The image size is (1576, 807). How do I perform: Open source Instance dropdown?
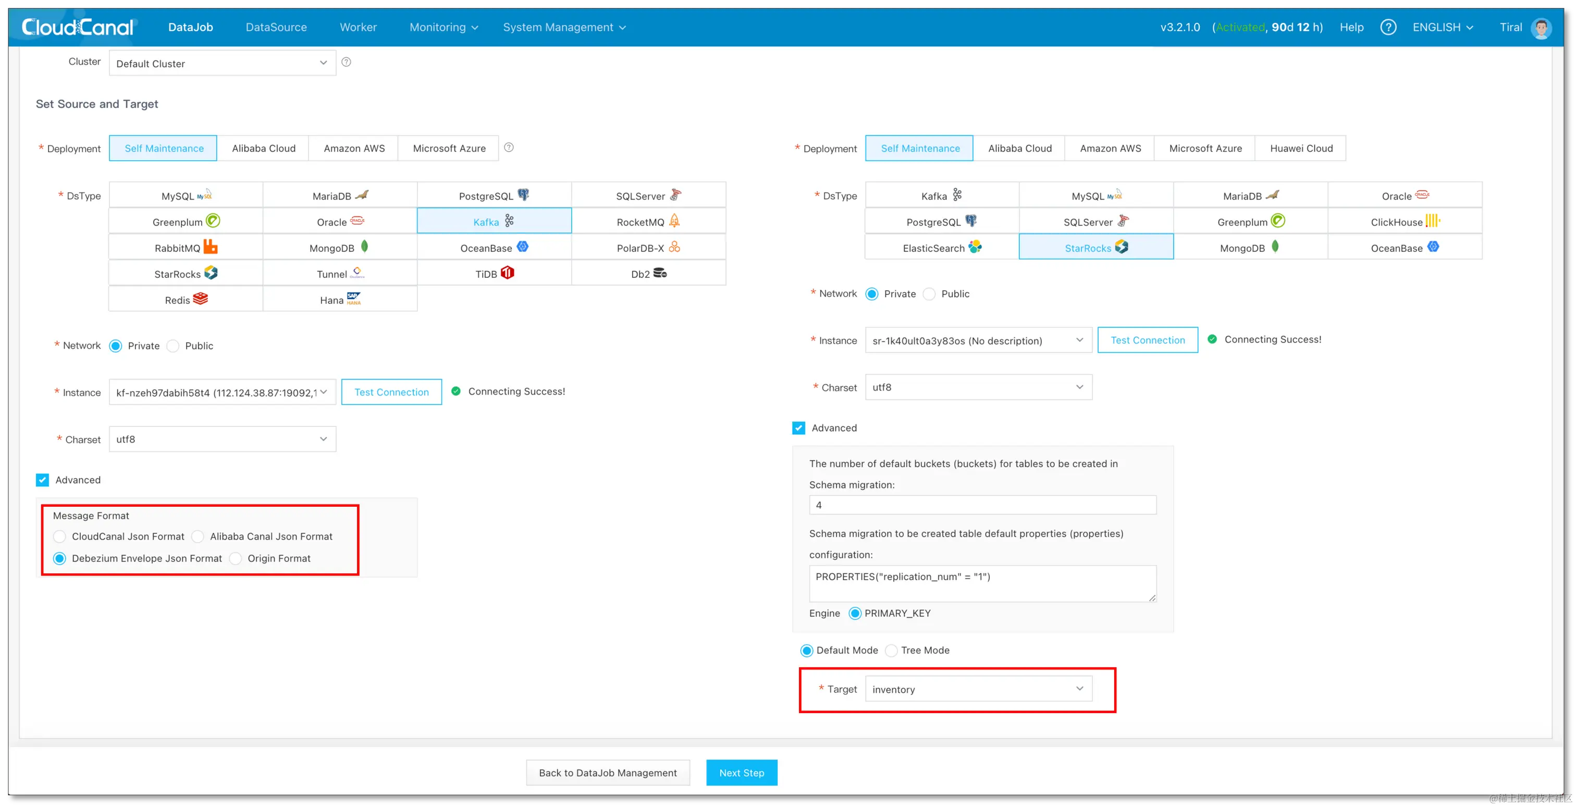click(x=223, y=392)
